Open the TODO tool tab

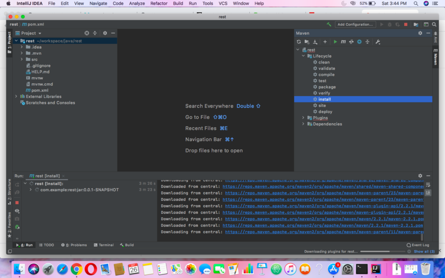[x=46, y=245]
